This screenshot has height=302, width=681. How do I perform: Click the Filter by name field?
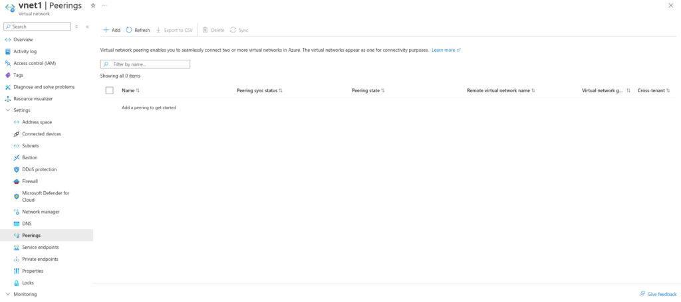tap(145, 64)
